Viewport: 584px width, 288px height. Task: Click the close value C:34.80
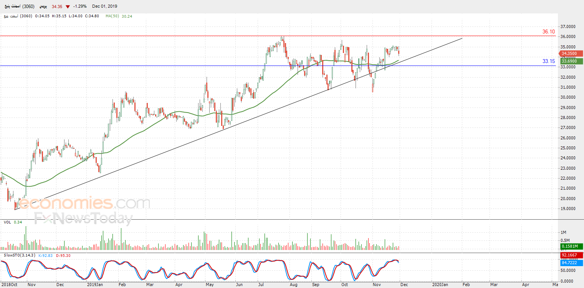[92, 16]
